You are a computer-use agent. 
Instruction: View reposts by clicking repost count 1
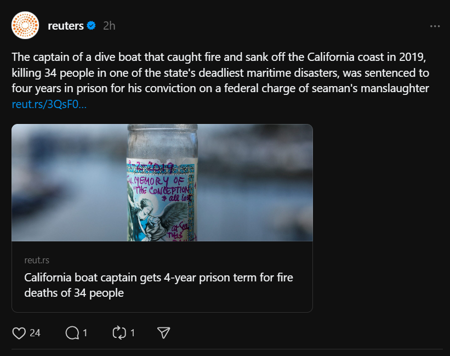(133, 332)
